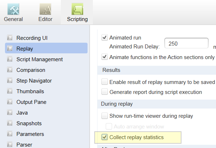Click the icon beside Thumbnails
The width and height of the screenshot is (216, 148).
click(10, 91)
